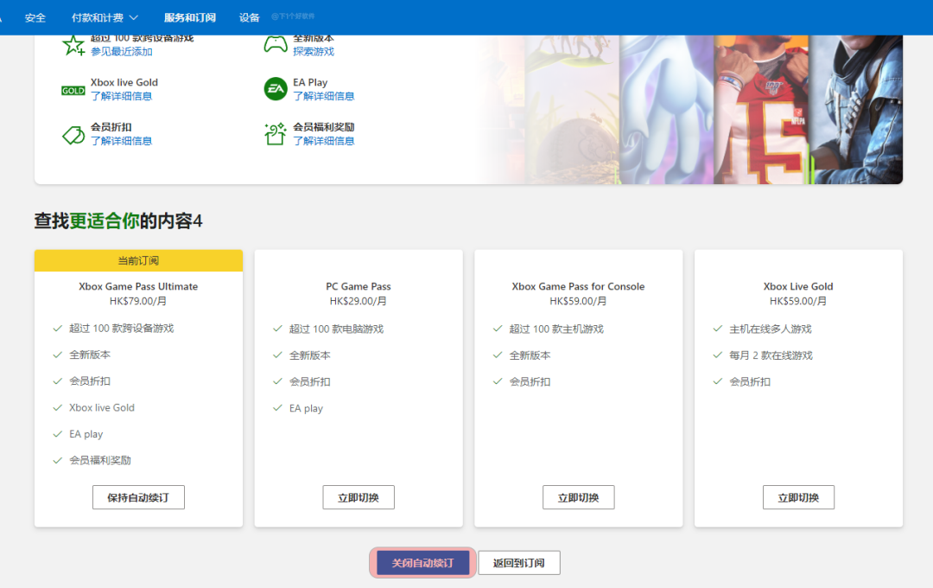Click the 会员福利奖励 feature in Ultimate card
This screenshot has height=588, width=933.
pyautogui.click(x=100, y=460)
